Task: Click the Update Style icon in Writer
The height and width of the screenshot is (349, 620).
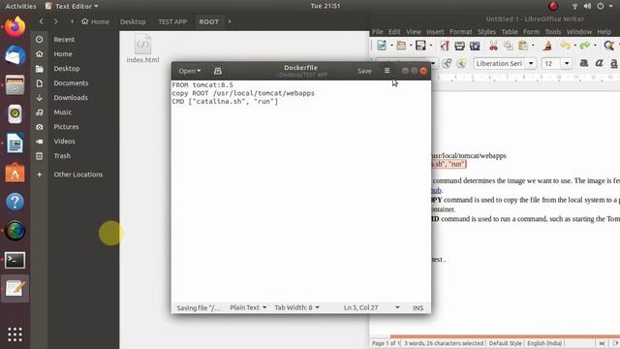Action: click(447, 63)
